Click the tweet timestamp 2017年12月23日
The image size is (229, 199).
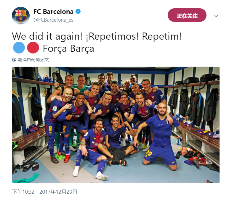(58, 192)
